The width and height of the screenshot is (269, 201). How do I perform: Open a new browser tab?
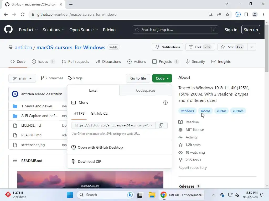[x=71, y=4]
